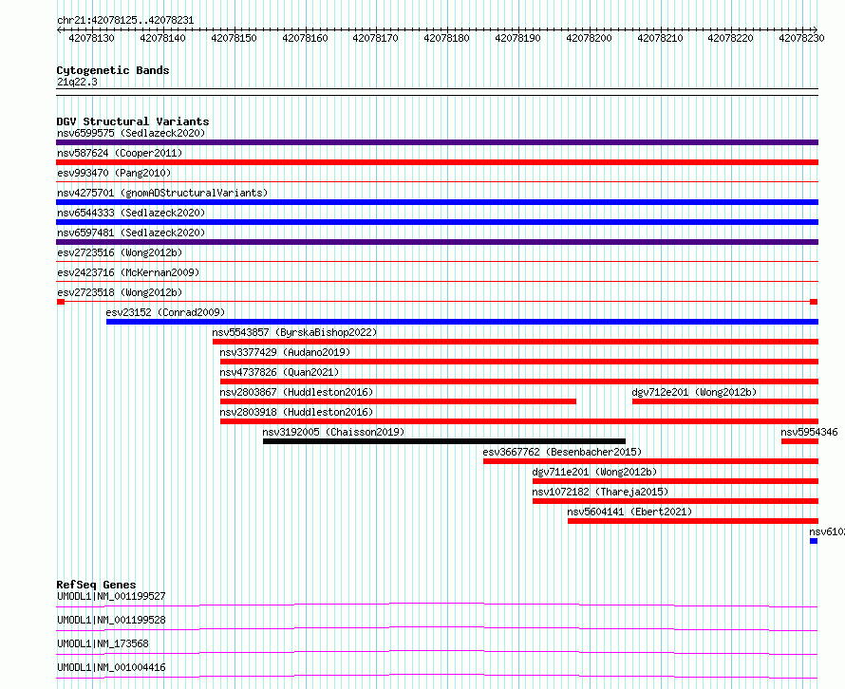Select nsv6597481 (Sedlazeck2020) label

tap(131, 233)
